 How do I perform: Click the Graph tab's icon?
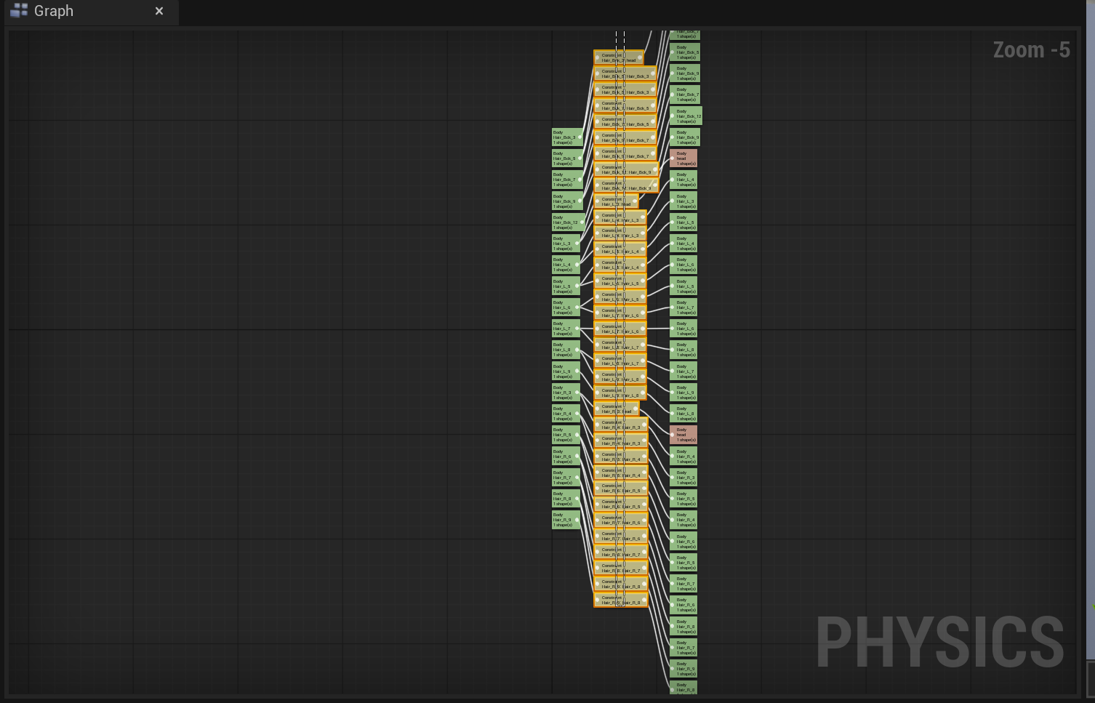coord(19,10)
